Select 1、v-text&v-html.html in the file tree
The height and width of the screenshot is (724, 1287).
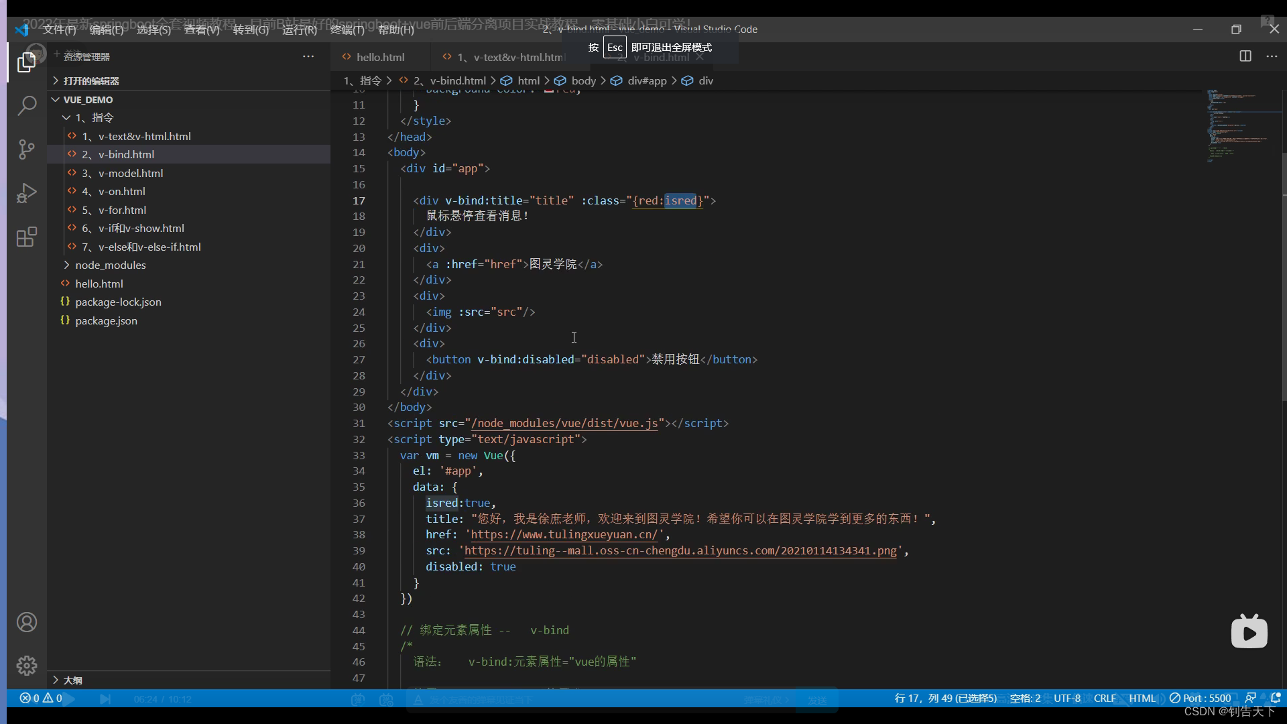tap(188, 136)
